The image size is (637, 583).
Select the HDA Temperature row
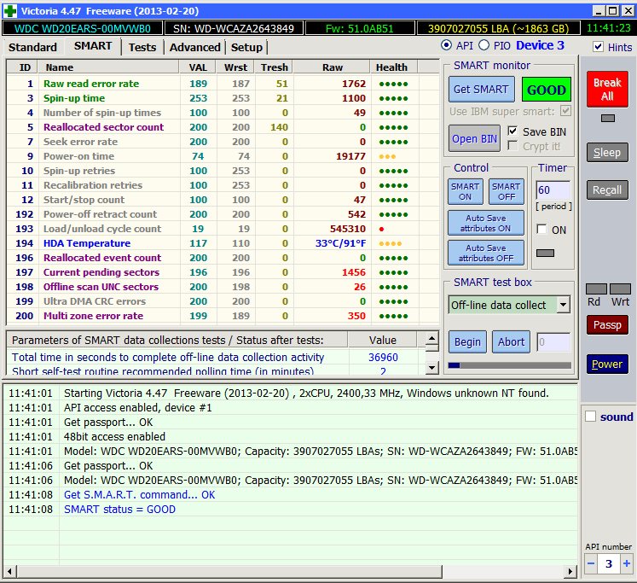pos(223,243)
